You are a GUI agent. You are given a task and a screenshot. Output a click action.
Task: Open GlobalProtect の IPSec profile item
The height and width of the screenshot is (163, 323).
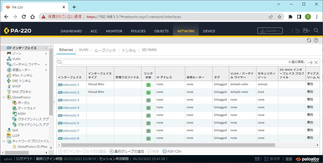tap(33, 147)
